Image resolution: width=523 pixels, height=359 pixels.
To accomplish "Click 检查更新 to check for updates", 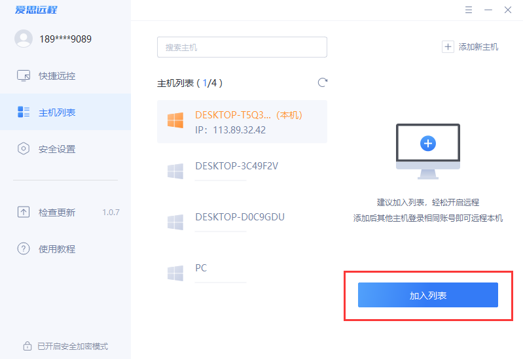I will [57, 212].
